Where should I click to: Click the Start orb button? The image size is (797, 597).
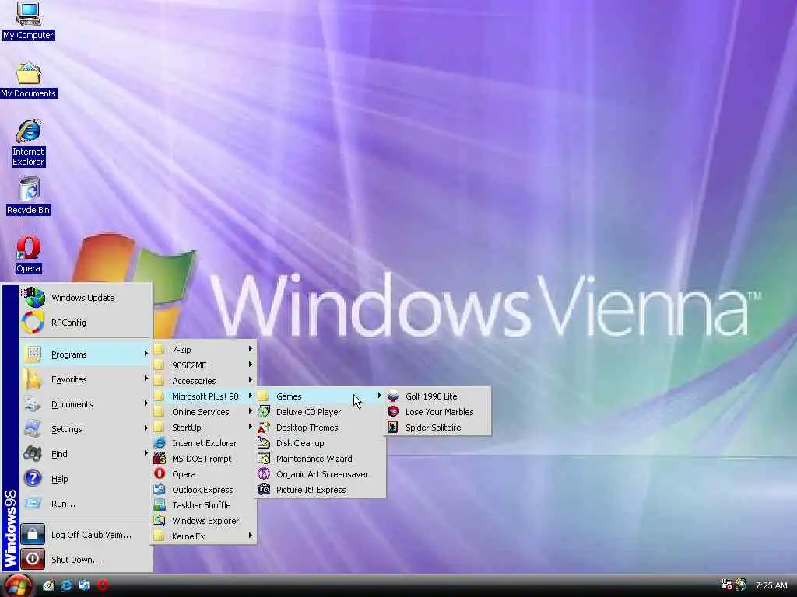(19, 586)
